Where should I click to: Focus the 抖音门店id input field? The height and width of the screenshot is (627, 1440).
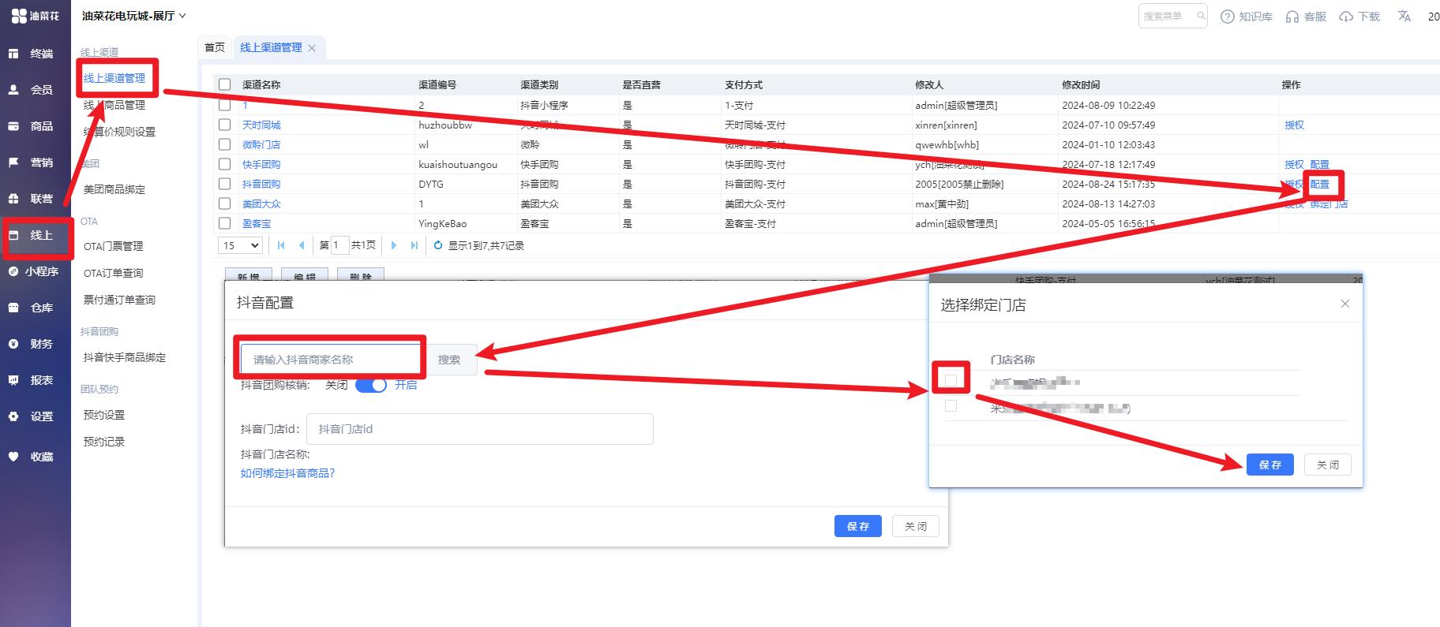pos(479,429)
